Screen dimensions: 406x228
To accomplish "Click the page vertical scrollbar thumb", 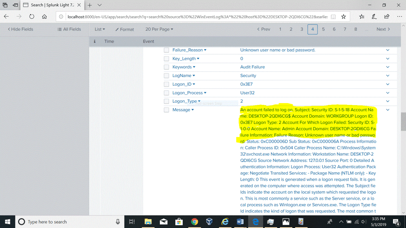I will (x=403, y=121).
